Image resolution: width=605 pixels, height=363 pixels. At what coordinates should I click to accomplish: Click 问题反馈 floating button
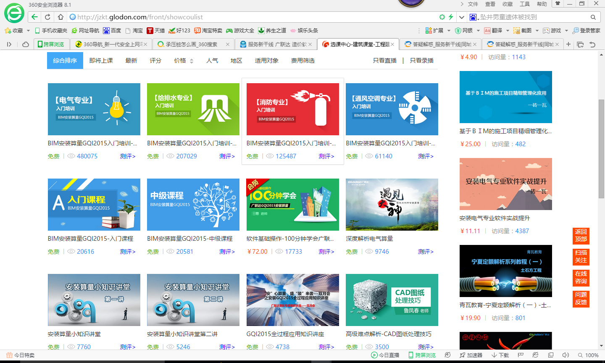[581, 298]
